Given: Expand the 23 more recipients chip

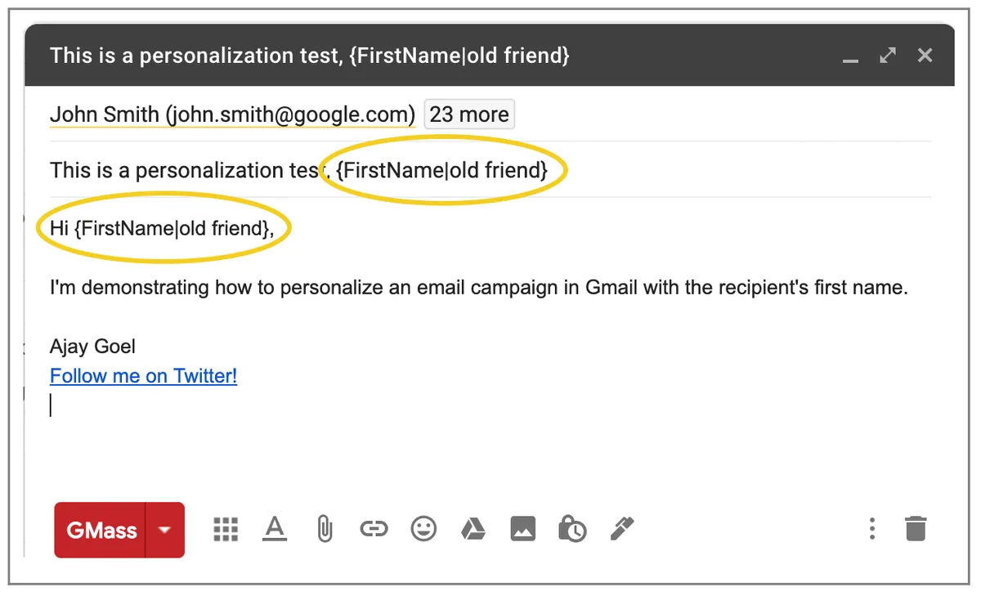Looking at the screenshot, I should (469, 114).
